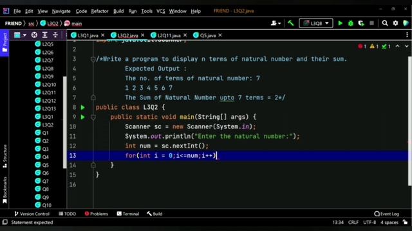Screen dimensions: 412x231
Task: Open Version Control tool window
Action: (32, 214)
